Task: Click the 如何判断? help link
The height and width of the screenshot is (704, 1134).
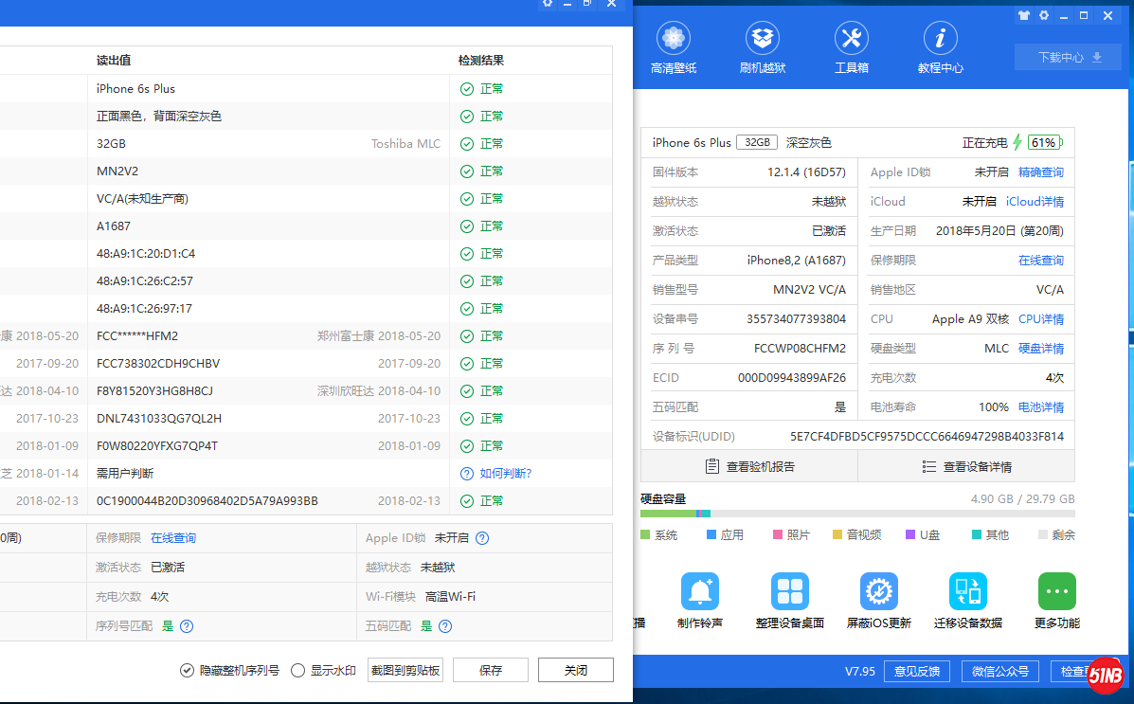Action: click(x=505, y=473)
